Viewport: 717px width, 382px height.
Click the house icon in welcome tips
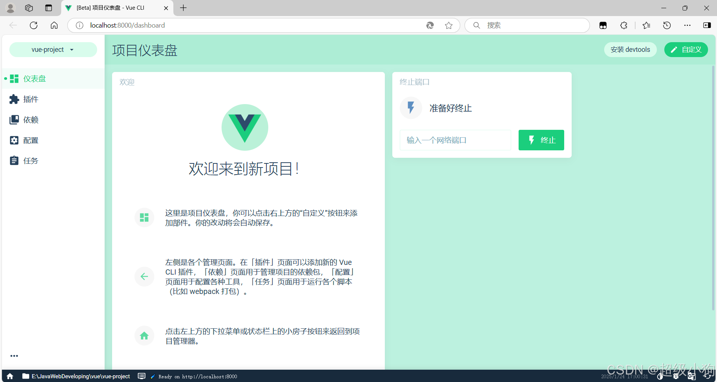point(144,336)
